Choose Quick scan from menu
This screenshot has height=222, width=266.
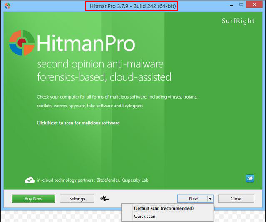[x=145, y=217]
